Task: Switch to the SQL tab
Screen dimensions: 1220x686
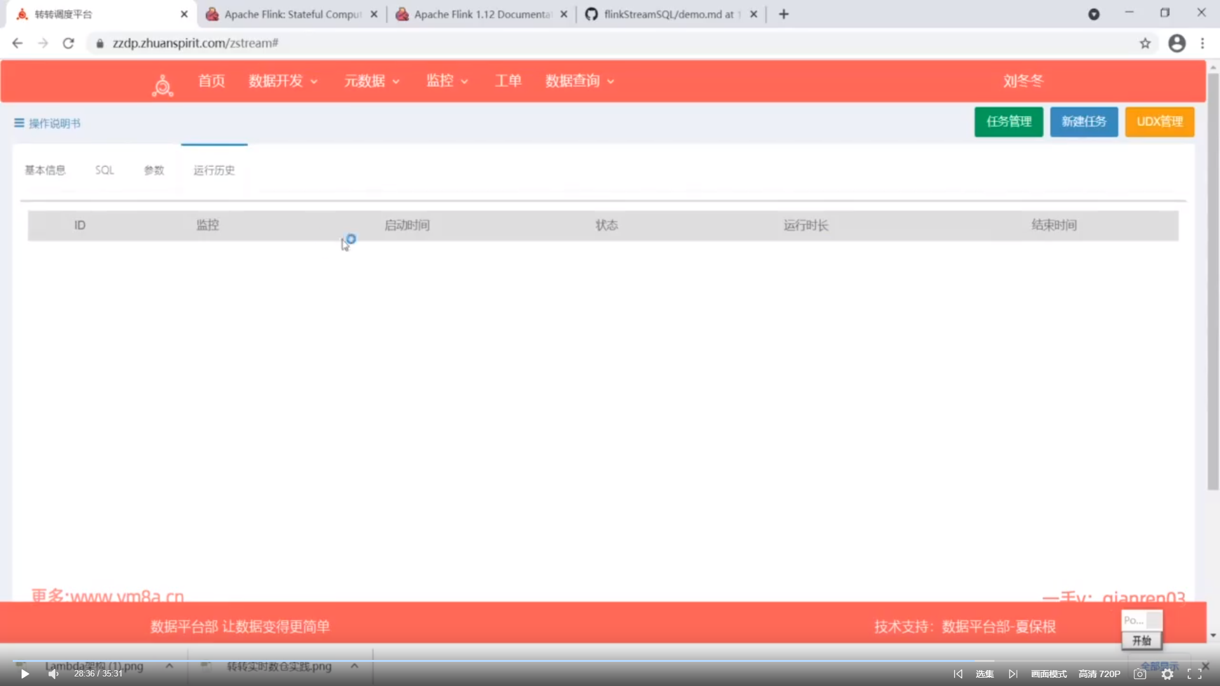Action: pyautogui.click(x=105, y=170)
